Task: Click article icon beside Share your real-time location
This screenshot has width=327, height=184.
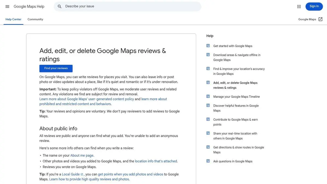Action: click(208, 133)
